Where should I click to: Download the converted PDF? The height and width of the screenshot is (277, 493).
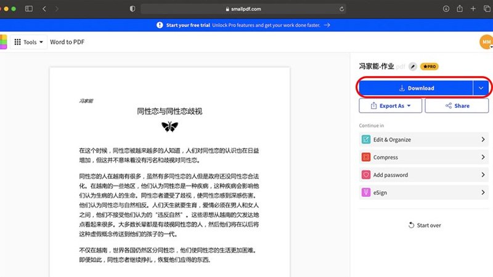416,88
